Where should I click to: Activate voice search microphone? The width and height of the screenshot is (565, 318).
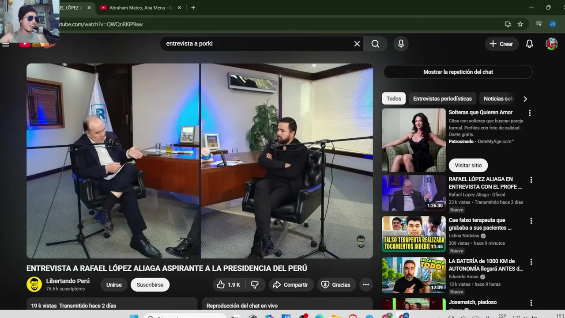pos(401,44)
